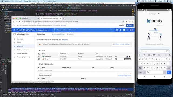Tap the clipboard icon on emulator keyboard
This screenshot has height=97, width=173.
pos(159,55)
